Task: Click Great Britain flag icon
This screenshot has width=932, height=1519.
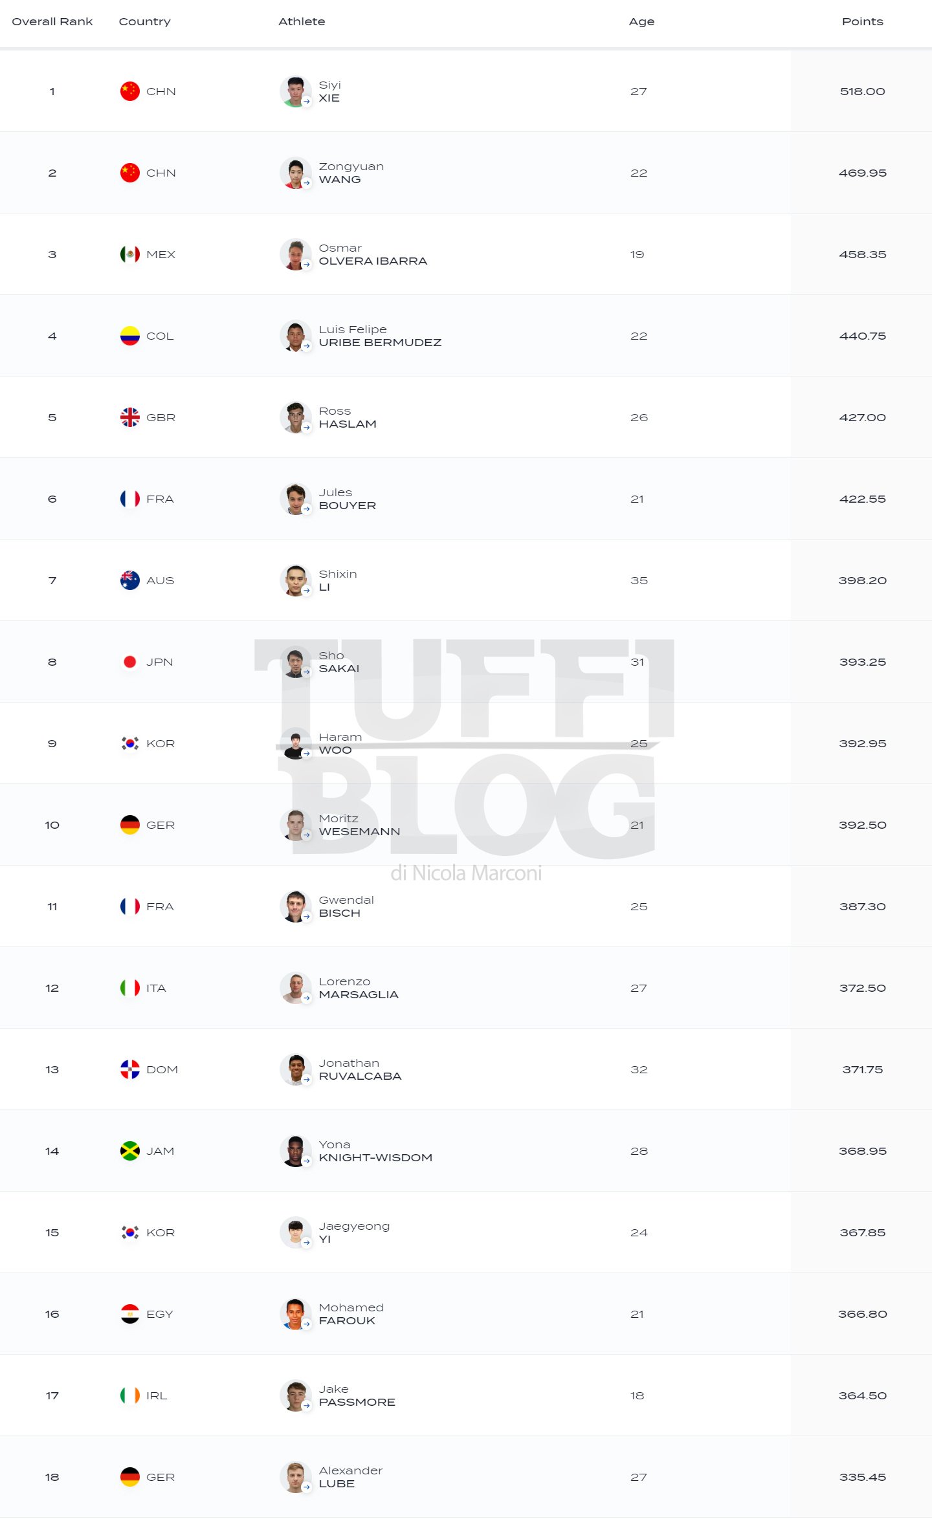Action: [x=130, y=417]
